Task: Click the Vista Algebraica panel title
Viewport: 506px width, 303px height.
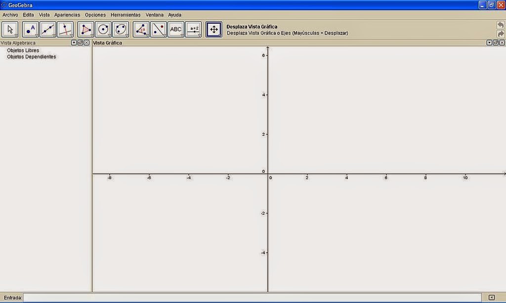Action: tap(18, 43)
